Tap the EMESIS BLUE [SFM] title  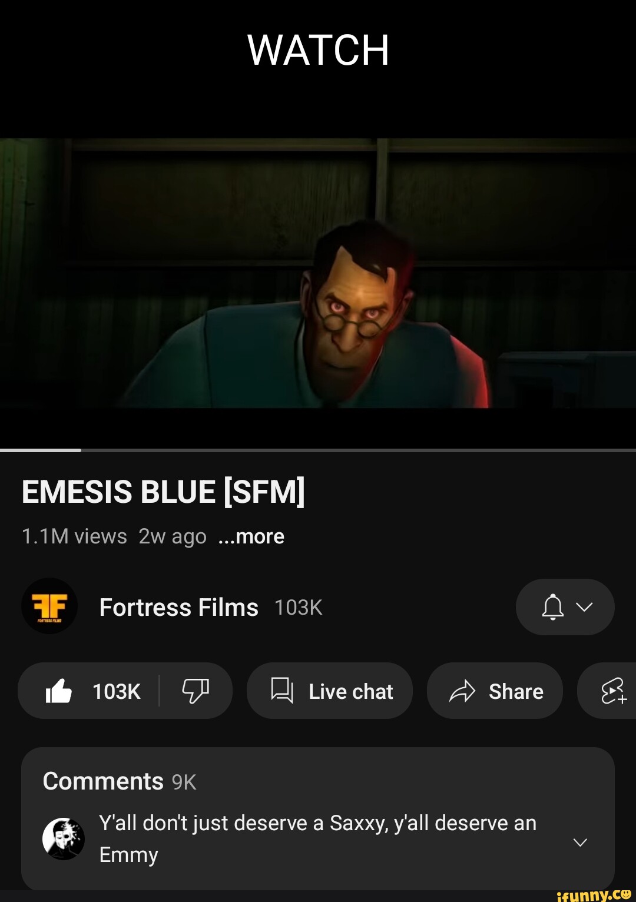click(164, 492)
